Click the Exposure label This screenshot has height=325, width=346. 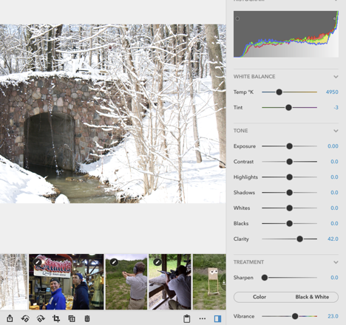point(245,146)
